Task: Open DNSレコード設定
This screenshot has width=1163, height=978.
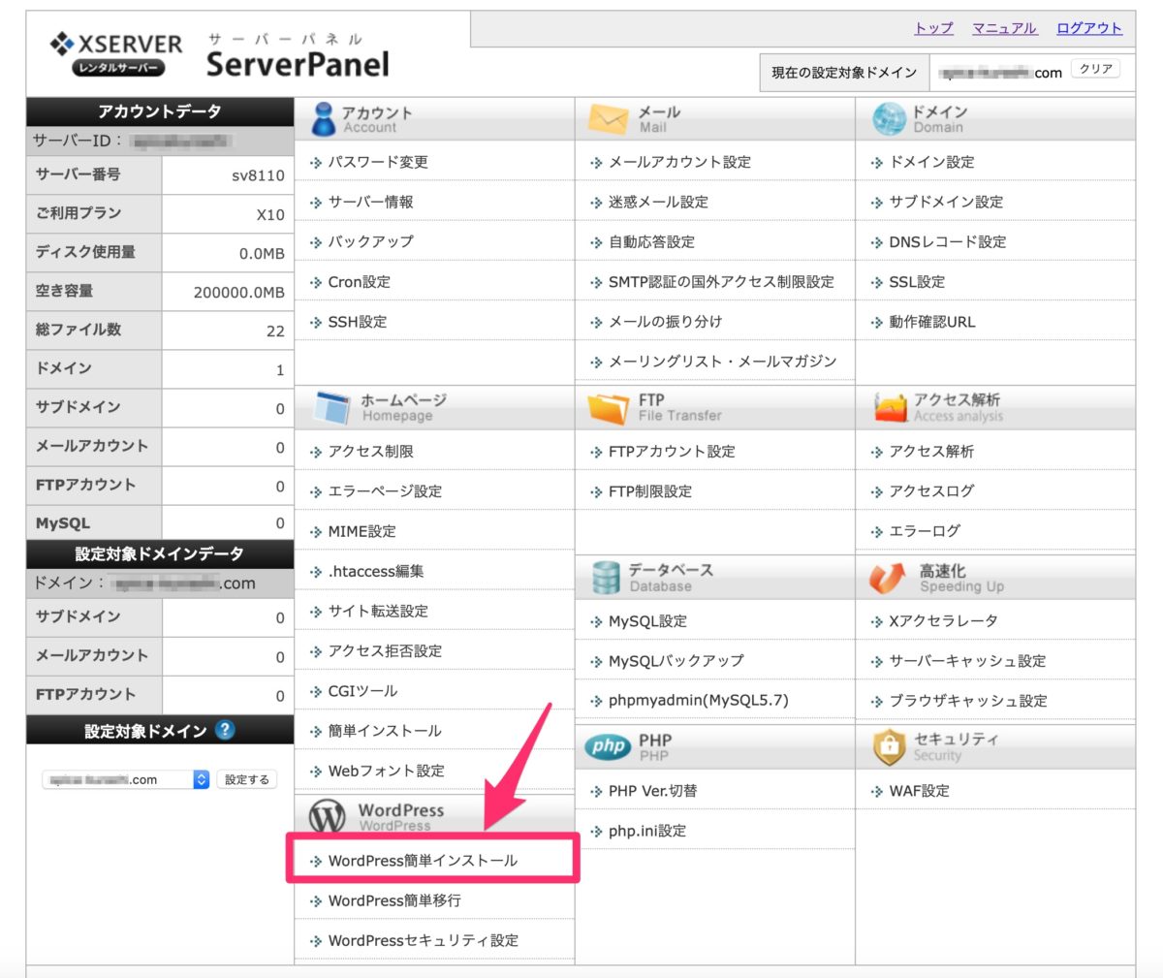Action: tap(948, 241)
